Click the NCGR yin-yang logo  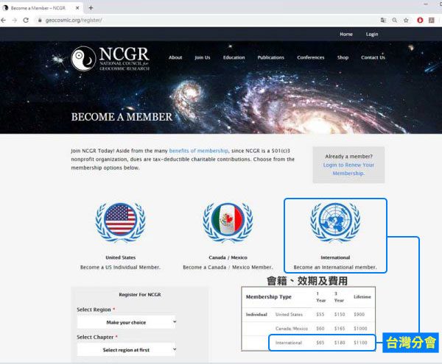pos(83,59)
